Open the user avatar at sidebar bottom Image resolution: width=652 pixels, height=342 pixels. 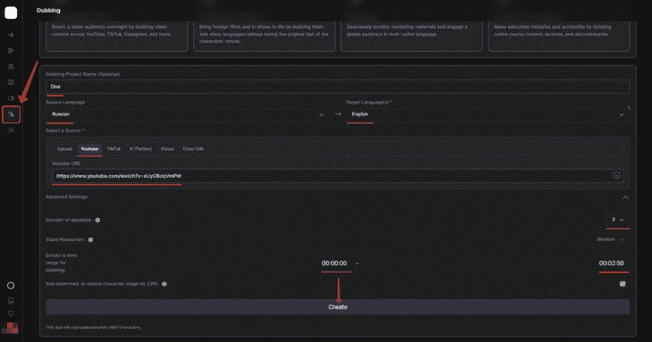(x=11, y=328)
